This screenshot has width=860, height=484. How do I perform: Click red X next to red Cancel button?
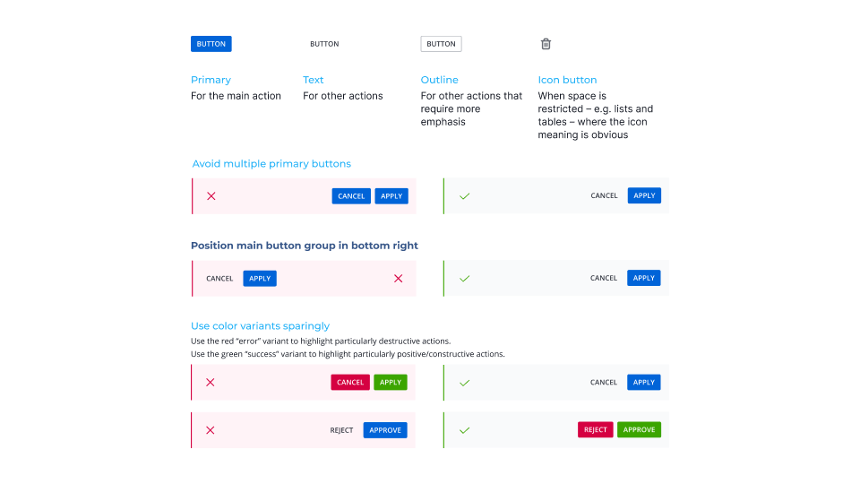[x=210, y=383]
